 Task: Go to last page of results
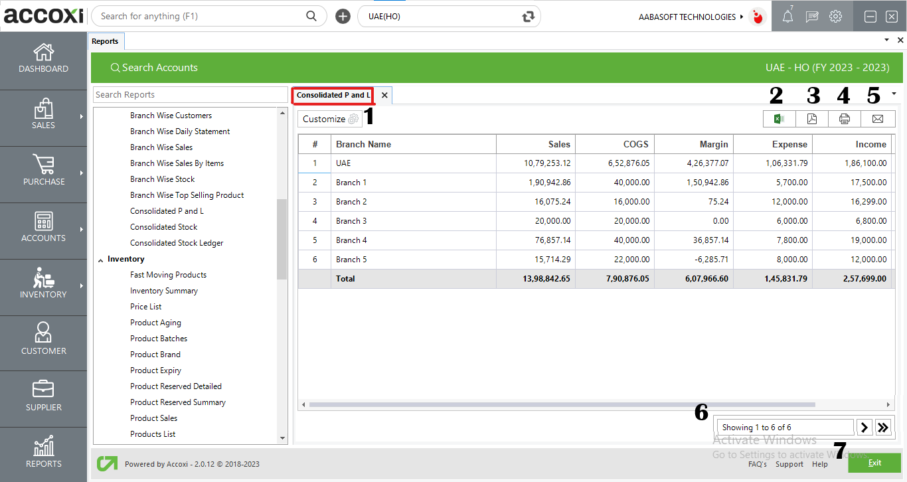[883, 428]
